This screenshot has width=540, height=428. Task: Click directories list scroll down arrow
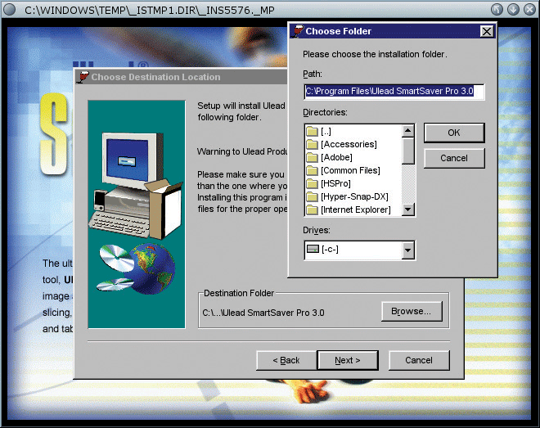407,209
